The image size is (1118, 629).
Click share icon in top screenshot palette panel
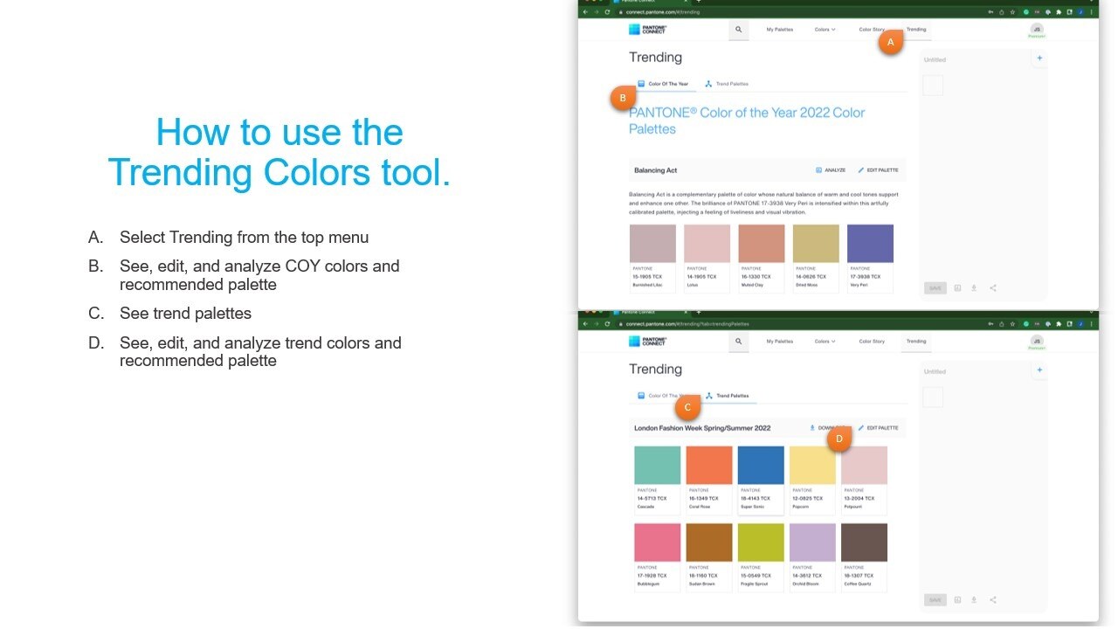(x=993, y=287)
